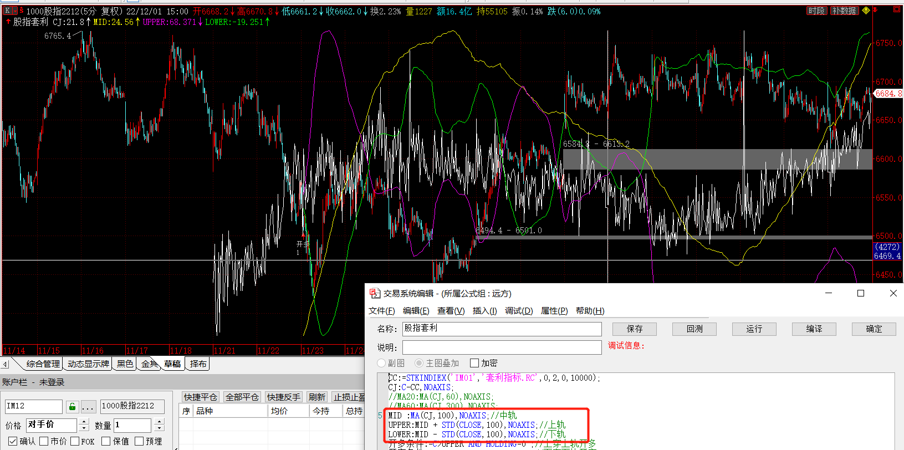This screenshot has width=904, height=450.
Task: Switch to the 黑色 tab
Action: click(x=125, y=364)
